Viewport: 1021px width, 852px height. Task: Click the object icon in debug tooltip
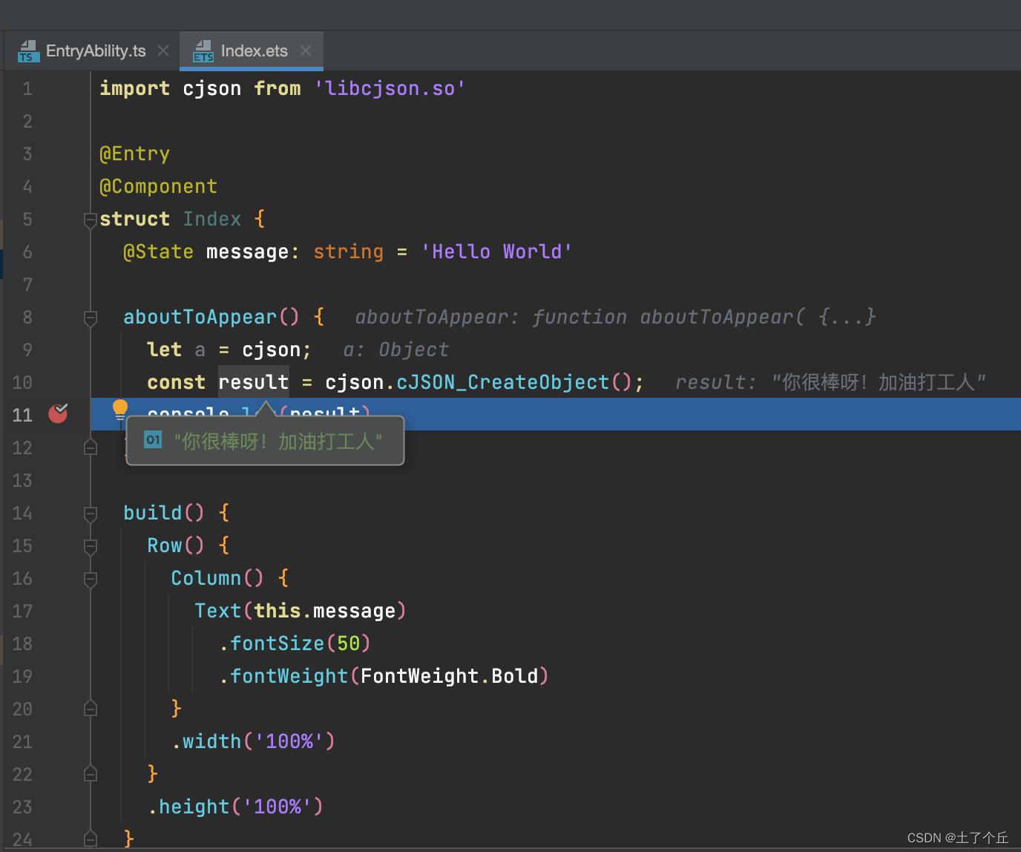[x=153, y=440]
